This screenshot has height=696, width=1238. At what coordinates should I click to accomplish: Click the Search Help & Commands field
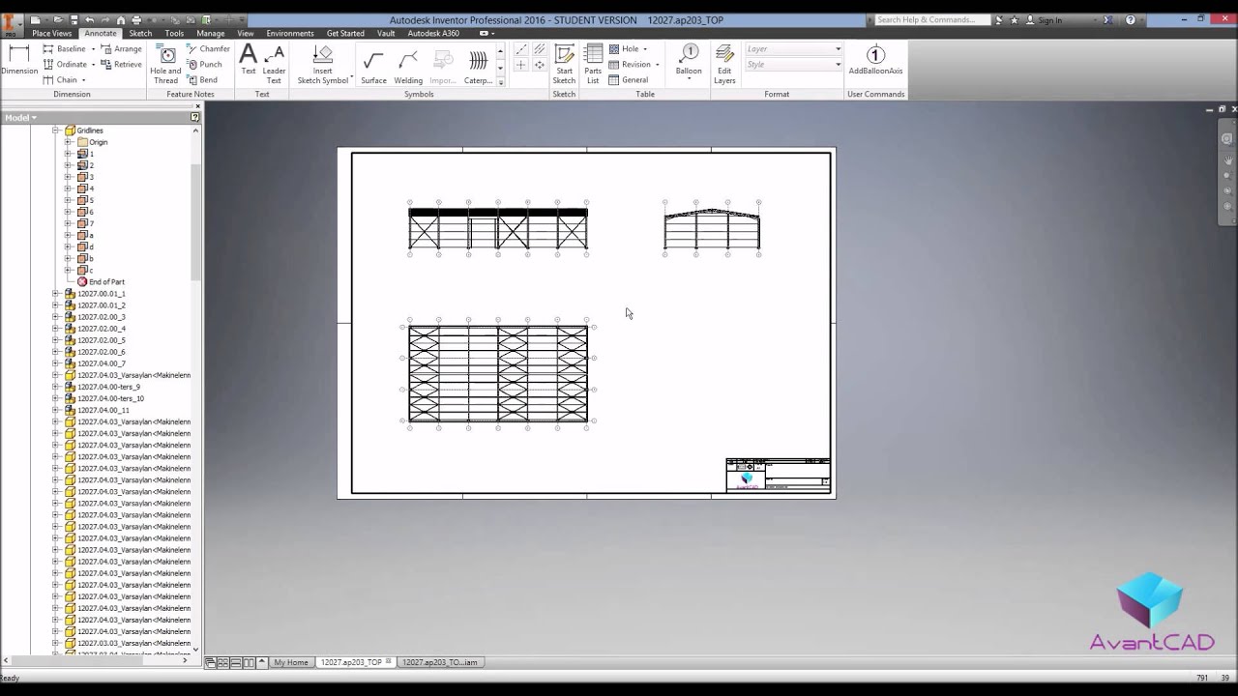click(x=932, y=19)
